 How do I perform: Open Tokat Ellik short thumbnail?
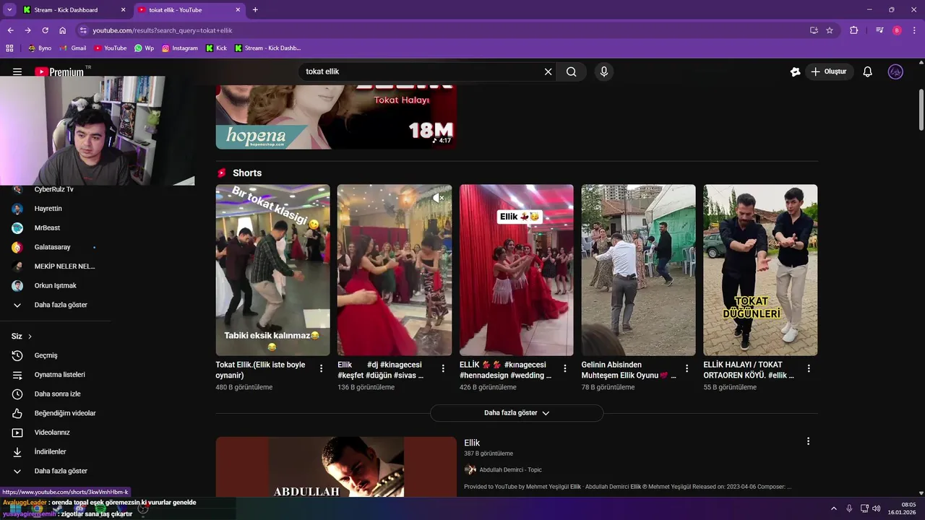click(x=272, y=270)
